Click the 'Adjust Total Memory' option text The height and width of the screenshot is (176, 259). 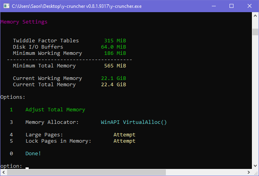tap(55, 110)
